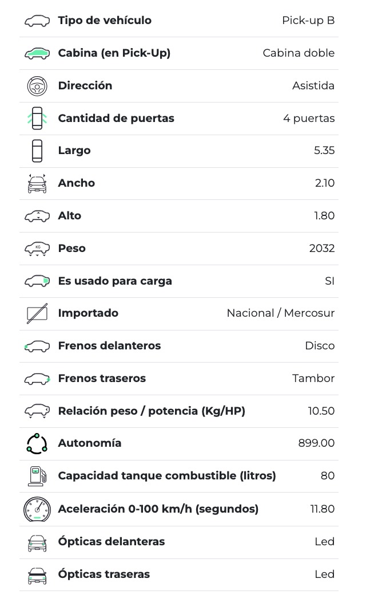Click the rear lights car icon
Viewport: 366px width, 606px height.
pos(37,574)
